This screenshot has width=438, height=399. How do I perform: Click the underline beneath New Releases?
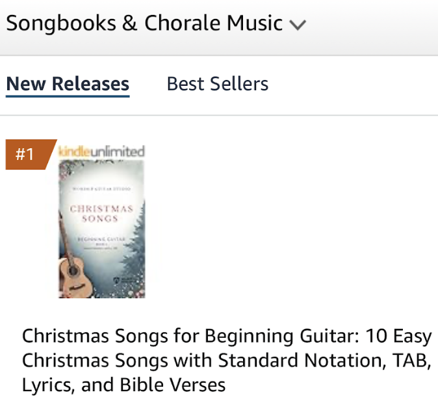(x=68, y=96)
